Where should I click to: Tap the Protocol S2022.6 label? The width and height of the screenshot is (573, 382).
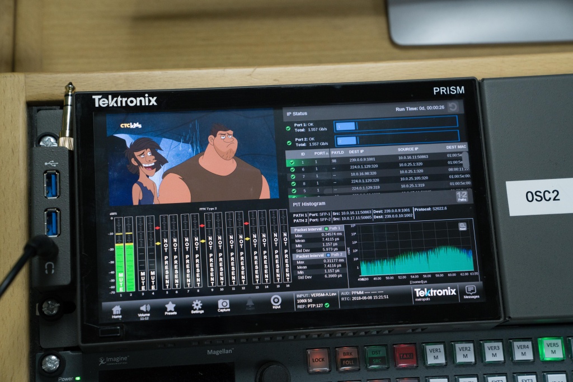[x=430, y=209]
